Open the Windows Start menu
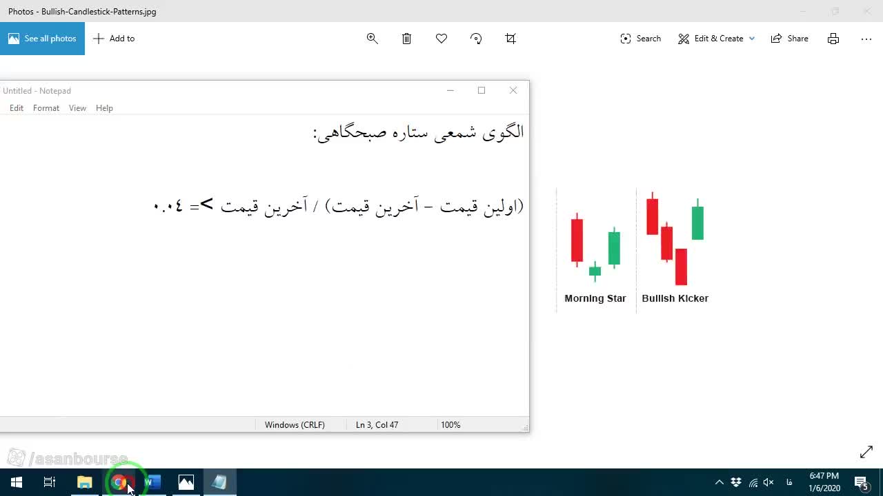 coord(17,482)
